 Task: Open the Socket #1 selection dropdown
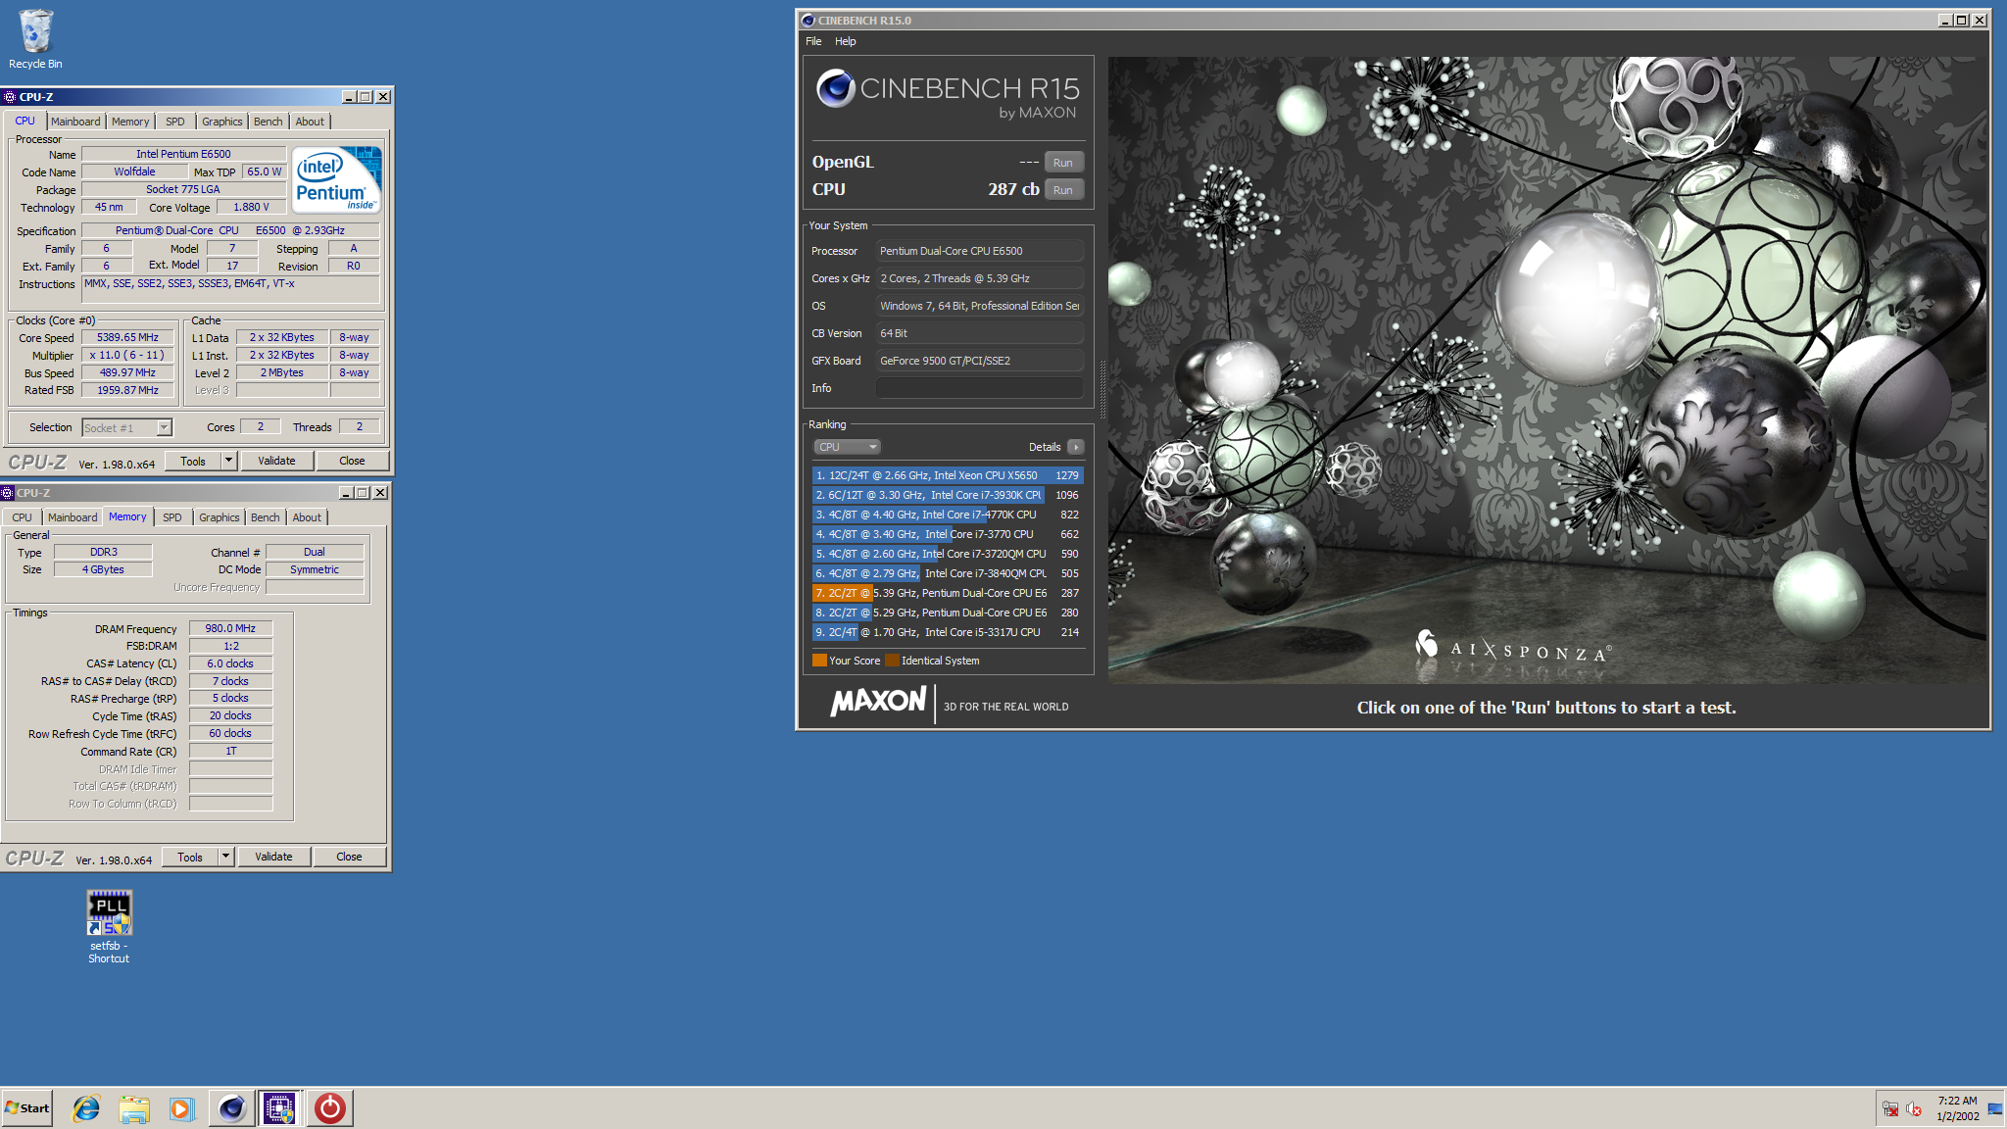click(127, 427)
